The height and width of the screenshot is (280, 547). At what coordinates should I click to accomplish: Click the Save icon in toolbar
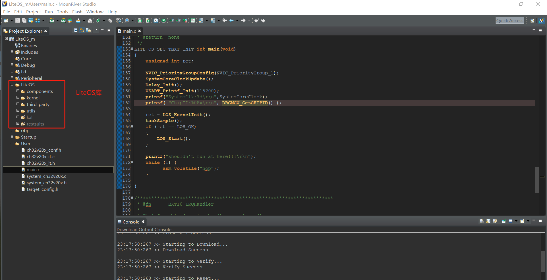(x=17, y=20)
